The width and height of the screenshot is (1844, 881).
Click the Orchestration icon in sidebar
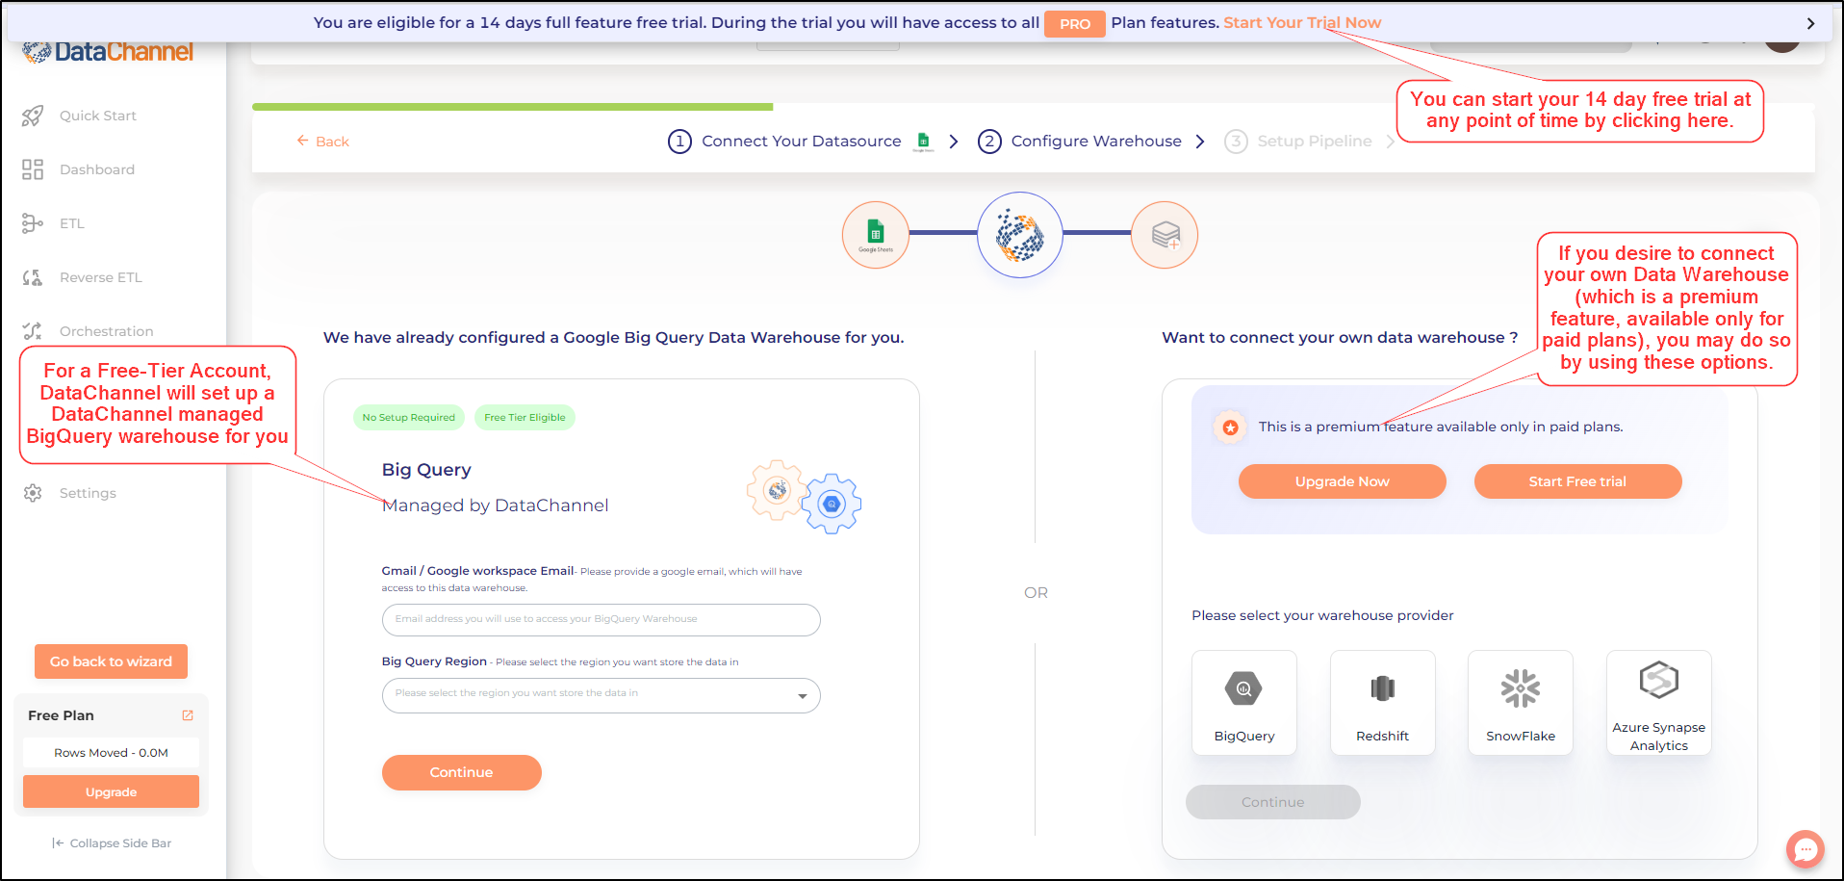33,331
